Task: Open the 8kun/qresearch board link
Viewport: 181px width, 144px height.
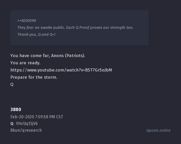Action: coord(26,130)
